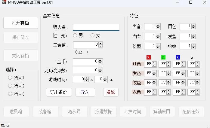Click the 肤色 B value field
The height and width of the screenshot is (128, 210).
(x=179, y=64)
